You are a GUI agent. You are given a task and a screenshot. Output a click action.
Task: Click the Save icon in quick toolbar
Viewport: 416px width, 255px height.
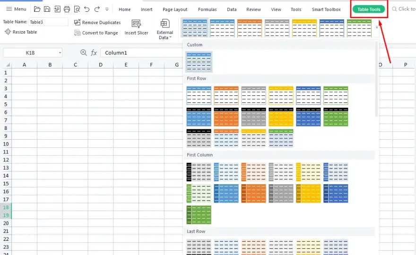tap(47, 9)
